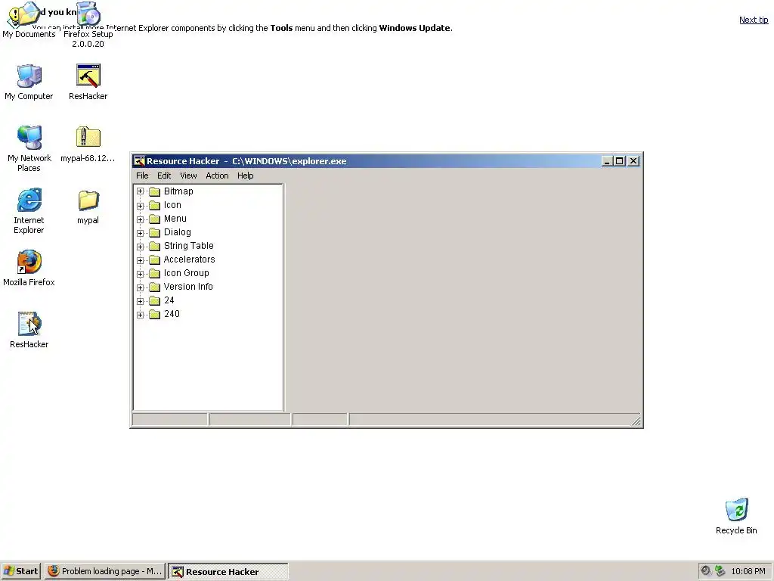Viewport: 774px width, 581px height.
Task: Expand the Version Info node
Action: [x=140, y=287]
